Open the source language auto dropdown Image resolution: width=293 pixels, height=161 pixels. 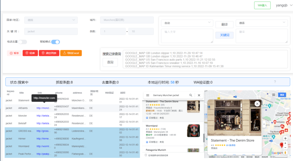tap(187, 23)
